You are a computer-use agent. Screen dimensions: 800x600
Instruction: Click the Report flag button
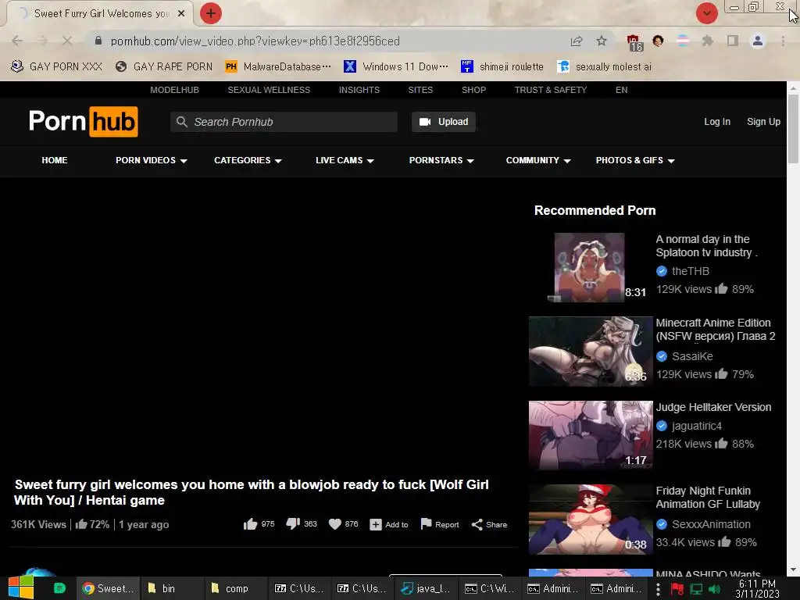tap(439, 524)
